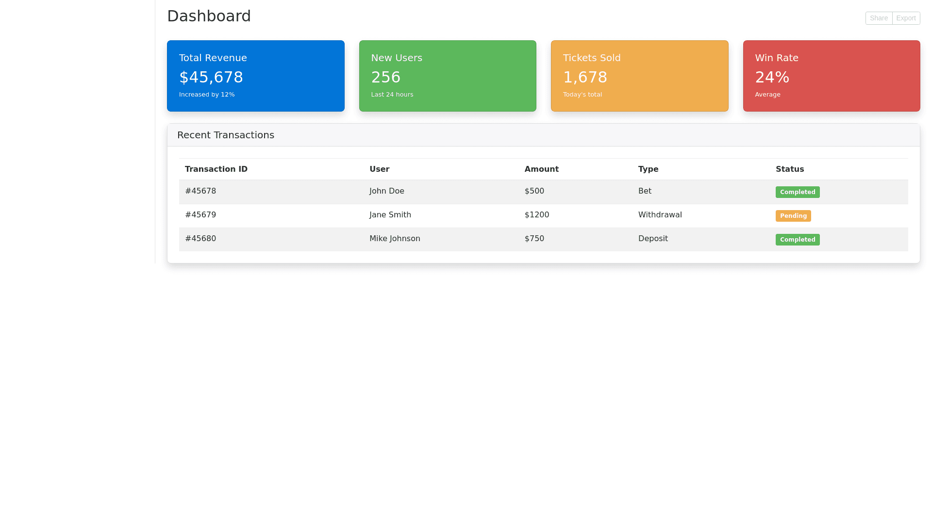
Task: Select the New Users card
Action: pyautogui.click(x=448, y=76)
